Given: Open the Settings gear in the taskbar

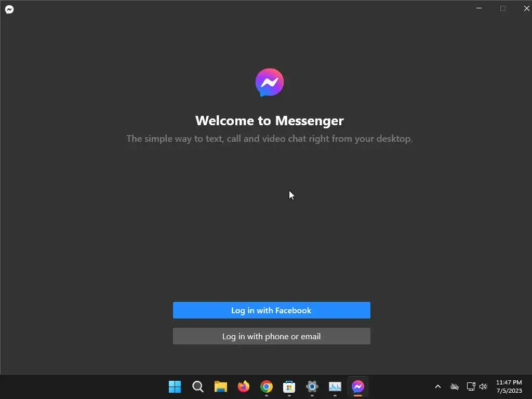Looking at the screenshot, I should coord(312,387).
